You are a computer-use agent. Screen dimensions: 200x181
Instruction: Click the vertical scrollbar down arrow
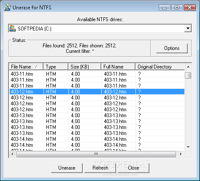tap(188, 147)
